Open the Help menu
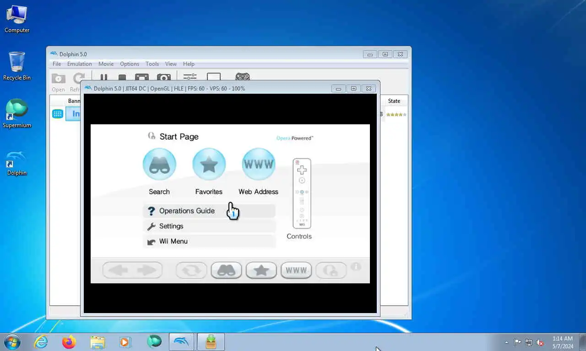This screenshot has width=586, height=351. pos(189,64)
